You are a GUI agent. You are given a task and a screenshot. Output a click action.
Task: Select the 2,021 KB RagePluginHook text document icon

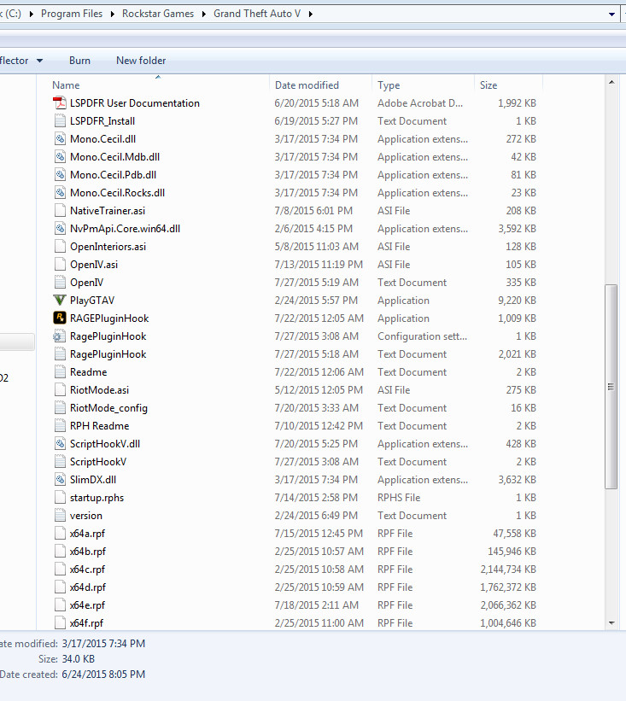pos(60,354)
